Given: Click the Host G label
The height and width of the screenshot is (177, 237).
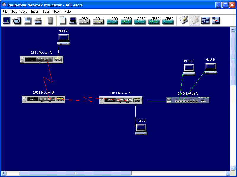Looking at the screenshot, I should pos(189,61).
